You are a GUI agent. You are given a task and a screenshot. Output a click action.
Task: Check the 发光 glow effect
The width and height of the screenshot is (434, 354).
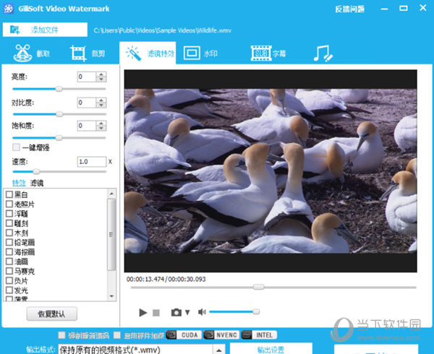(9, 290)
